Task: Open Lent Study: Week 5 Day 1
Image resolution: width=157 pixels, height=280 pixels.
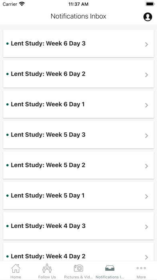Action: pyautogui.click(x=78, y=196)
